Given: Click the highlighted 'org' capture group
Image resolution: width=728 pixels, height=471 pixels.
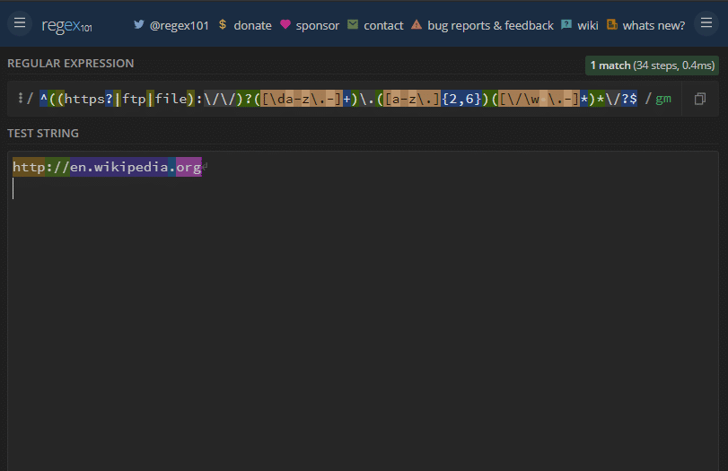Looking at the screenshot, I should [189, 167].
